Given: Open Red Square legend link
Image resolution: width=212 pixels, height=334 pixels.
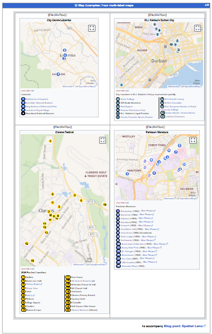Looking at the screenshot, I should point(127,106).
